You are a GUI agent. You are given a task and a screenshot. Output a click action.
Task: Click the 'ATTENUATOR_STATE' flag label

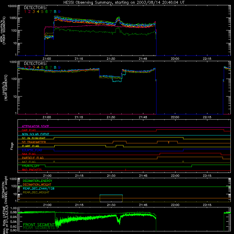(x=35, y=126)
